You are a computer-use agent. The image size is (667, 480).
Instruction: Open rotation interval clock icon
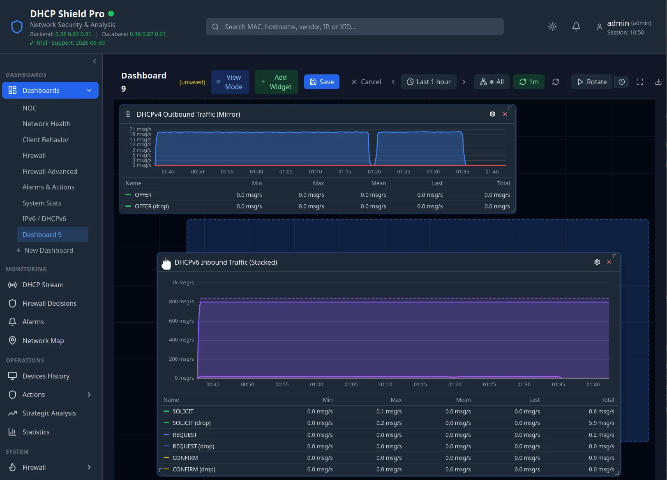coord(622,82)
